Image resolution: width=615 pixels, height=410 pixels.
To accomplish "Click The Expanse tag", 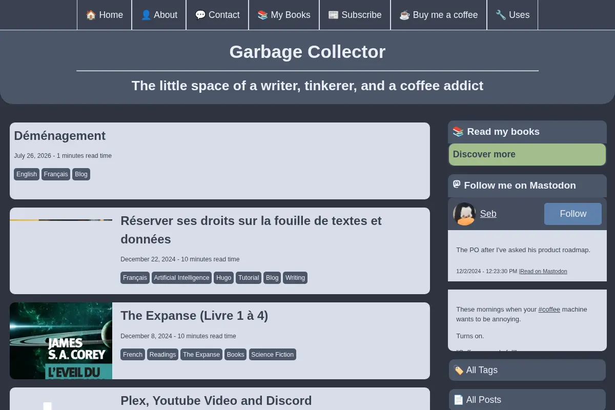I will [201, 355].
